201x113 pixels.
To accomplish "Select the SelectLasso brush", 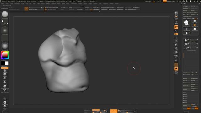I will pos(5,111).
